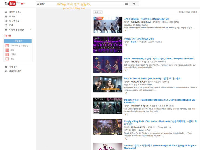Open ARIRANG KPOP link under Pops in Seoul

(138, 82)
